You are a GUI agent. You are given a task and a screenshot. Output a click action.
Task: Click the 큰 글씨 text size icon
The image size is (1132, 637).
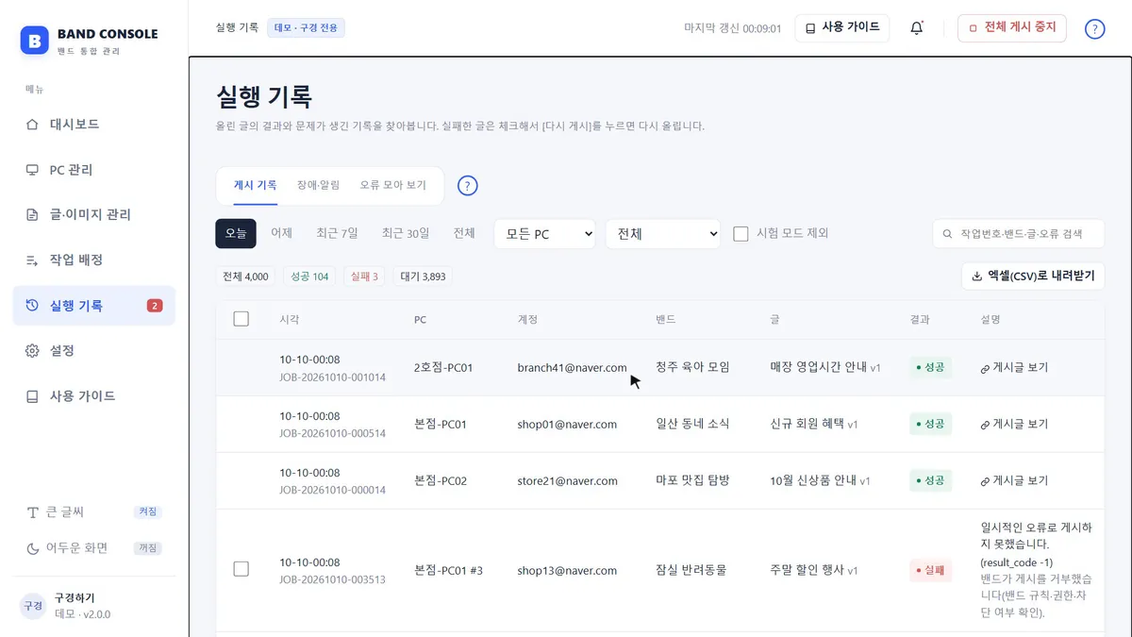tap(33, 512)
